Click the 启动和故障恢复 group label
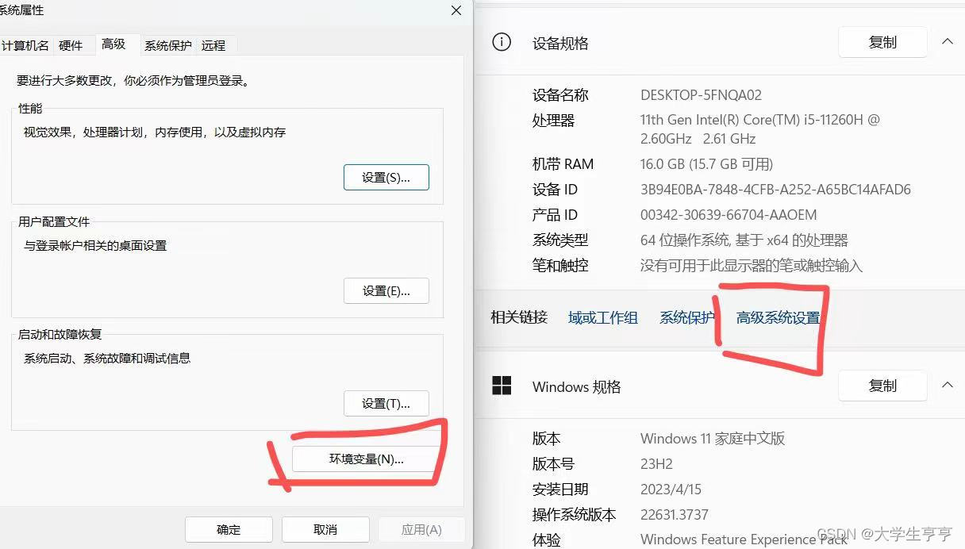This screenshot has width=965, height=549. [60, 334]
